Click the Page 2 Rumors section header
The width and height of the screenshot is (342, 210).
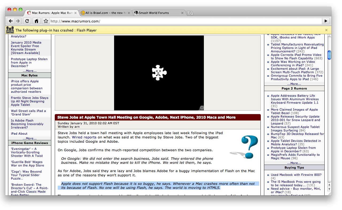coord(294,88)
